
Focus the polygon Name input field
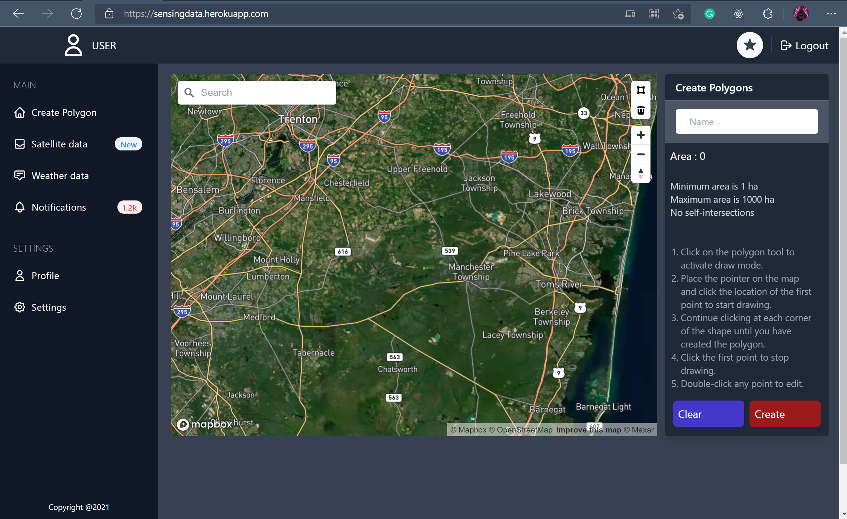[x=746, y=122]
